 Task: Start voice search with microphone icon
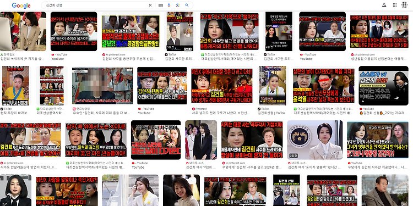(x=169, y=5)
